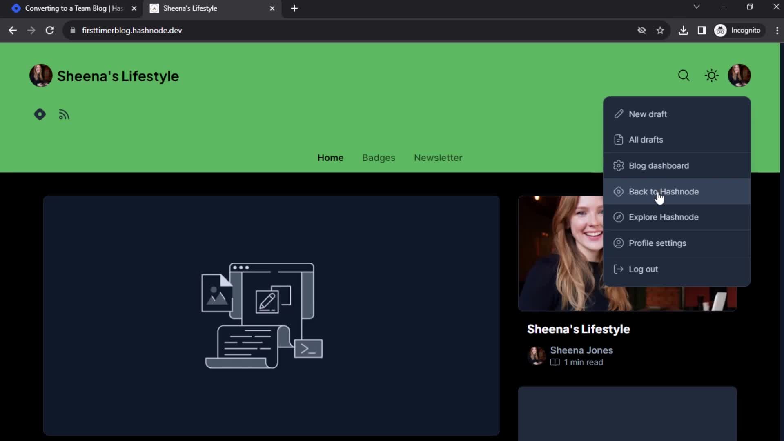Click the large placeholder illustration card
784x441 pixels.
(271, 316)
